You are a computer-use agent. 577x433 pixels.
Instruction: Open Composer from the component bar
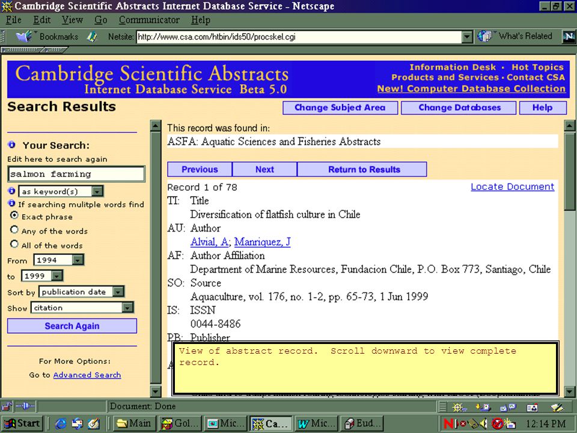point(557,407)
